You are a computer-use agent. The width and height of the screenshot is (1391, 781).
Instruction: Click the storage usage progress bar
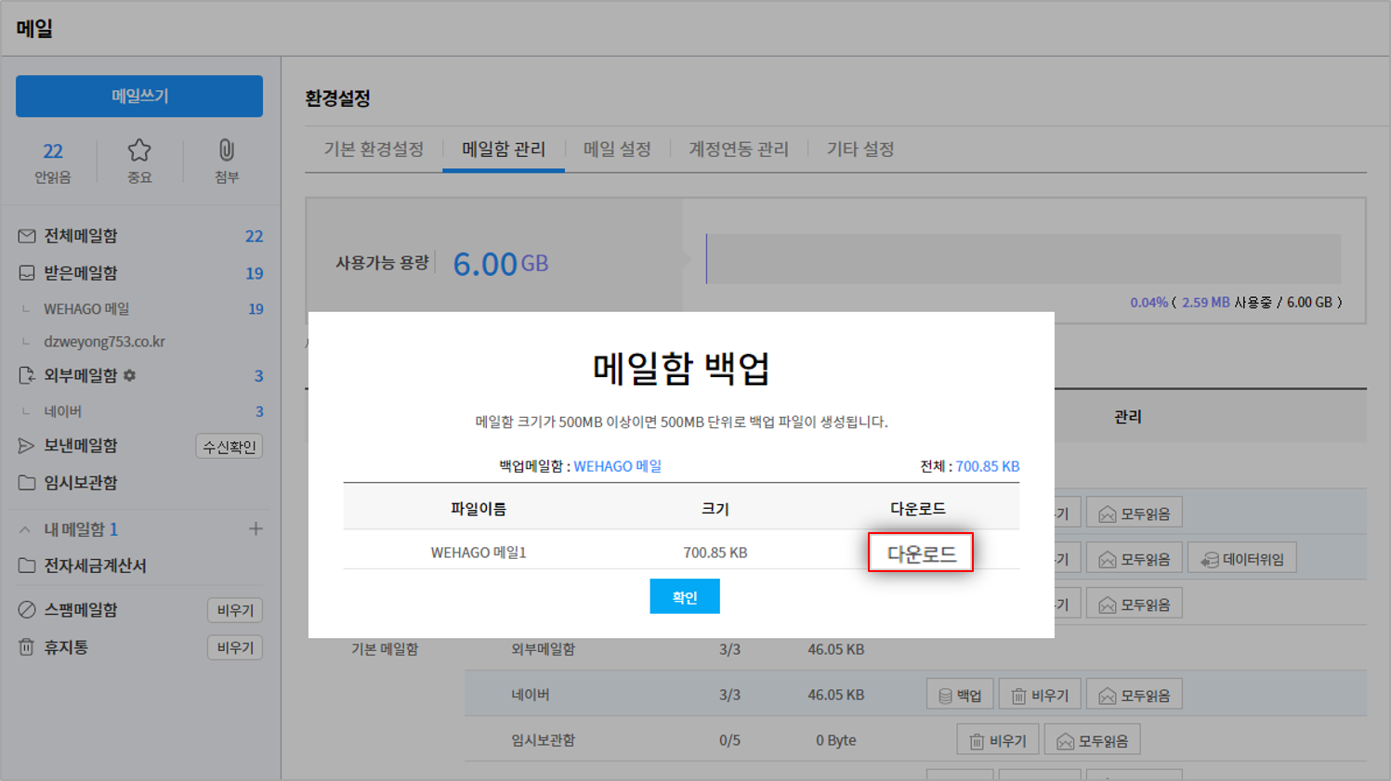click(1022, 259)
